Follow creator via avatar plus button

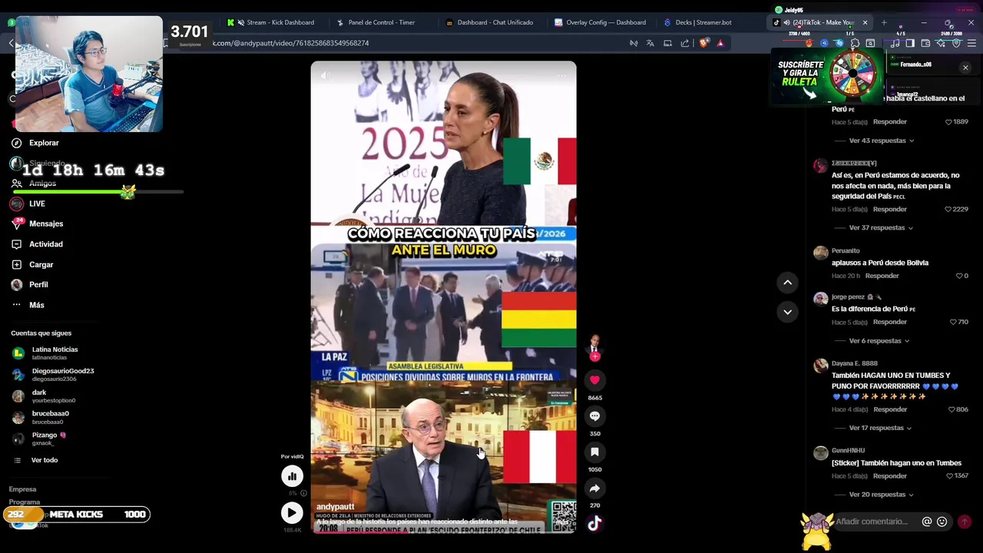pyautogui.click(x=594, y=356)
